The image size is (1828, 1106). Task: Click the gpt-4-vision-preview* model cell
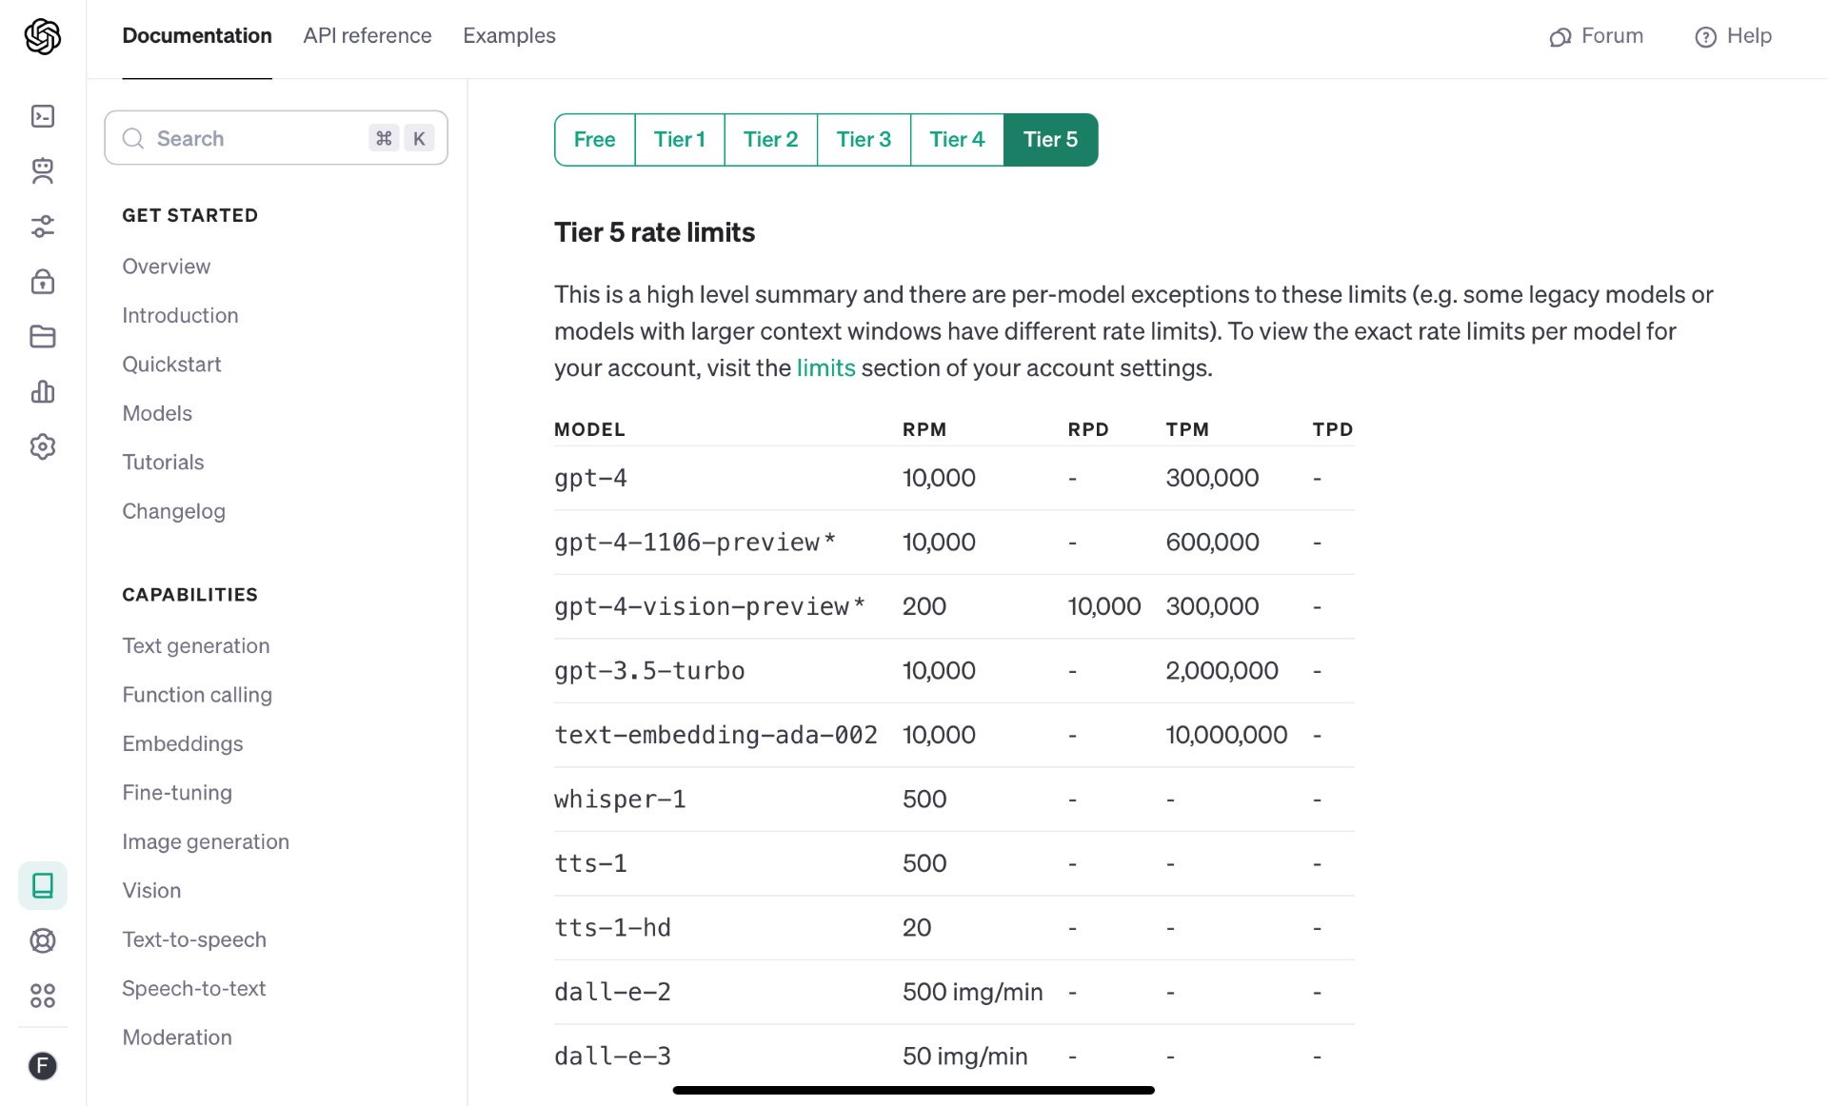tap(710, 606)
